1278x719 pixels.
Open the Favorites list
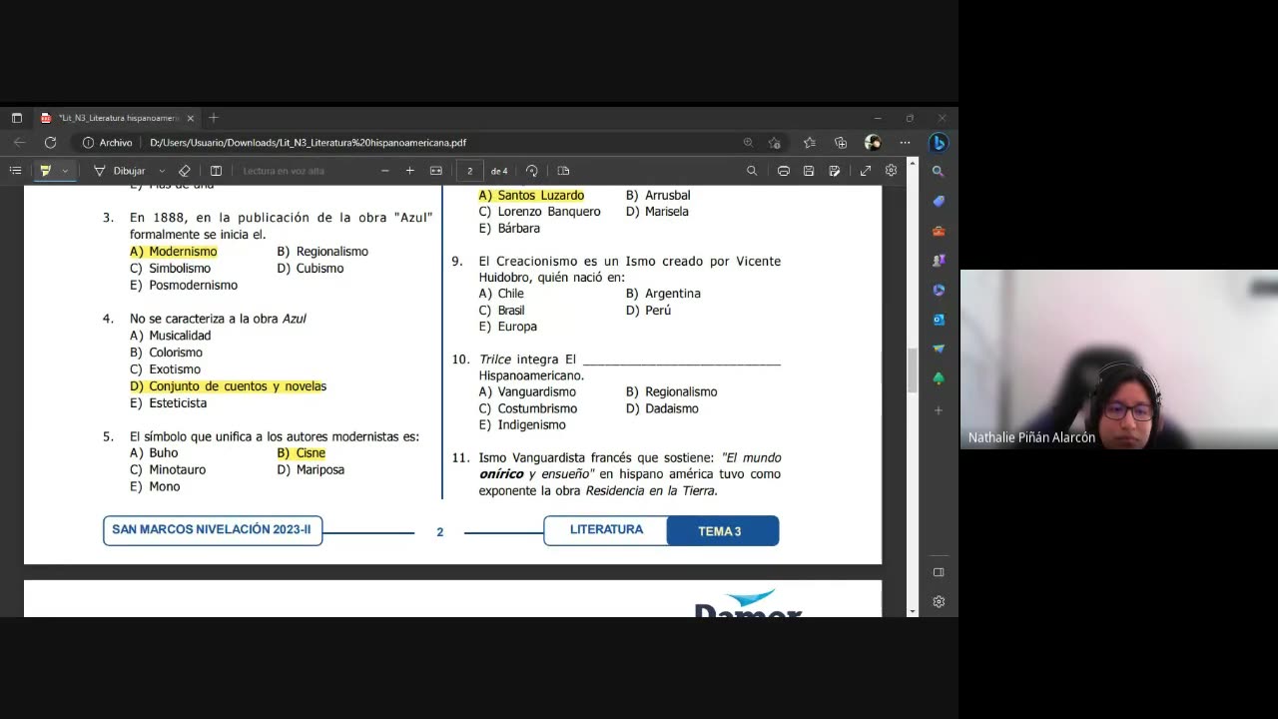(810, 143)
